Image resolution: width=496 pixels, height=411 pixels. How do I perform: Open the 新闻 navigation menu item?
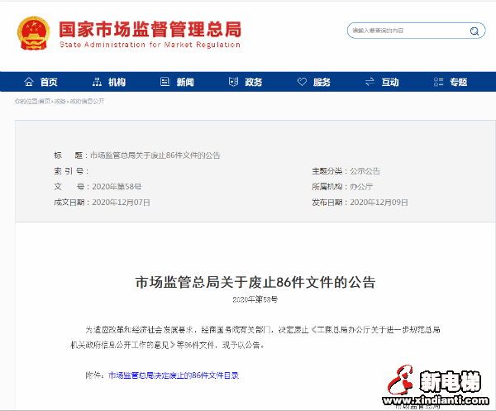[185, 82]
